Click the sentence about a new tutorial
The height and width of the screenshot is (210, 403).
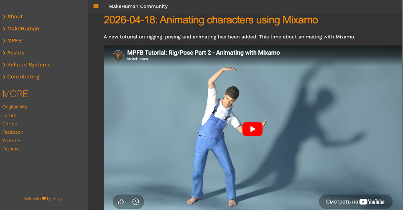coord(229,37)
